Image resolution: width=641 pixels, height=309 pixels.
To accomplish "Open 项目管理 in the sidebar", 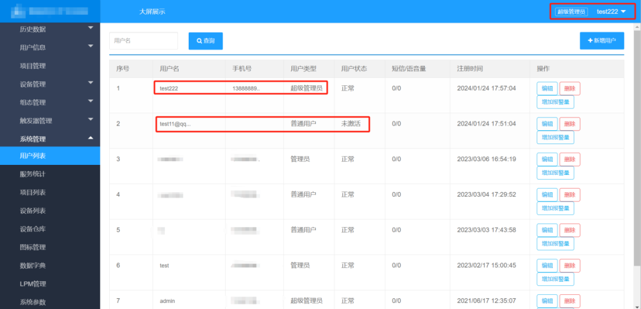I will [x=50, y=66].
